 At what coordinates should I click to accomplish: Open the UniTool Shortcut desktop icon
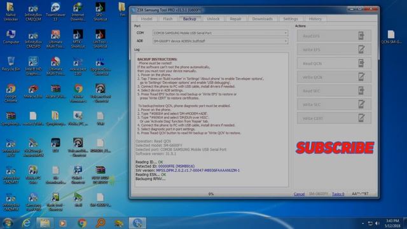click(100, 39)
